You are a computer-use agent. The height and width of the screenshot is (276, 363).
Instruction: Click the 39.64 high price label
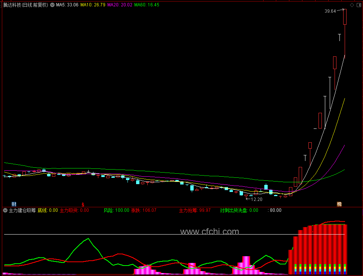click(x=330, y=11)
